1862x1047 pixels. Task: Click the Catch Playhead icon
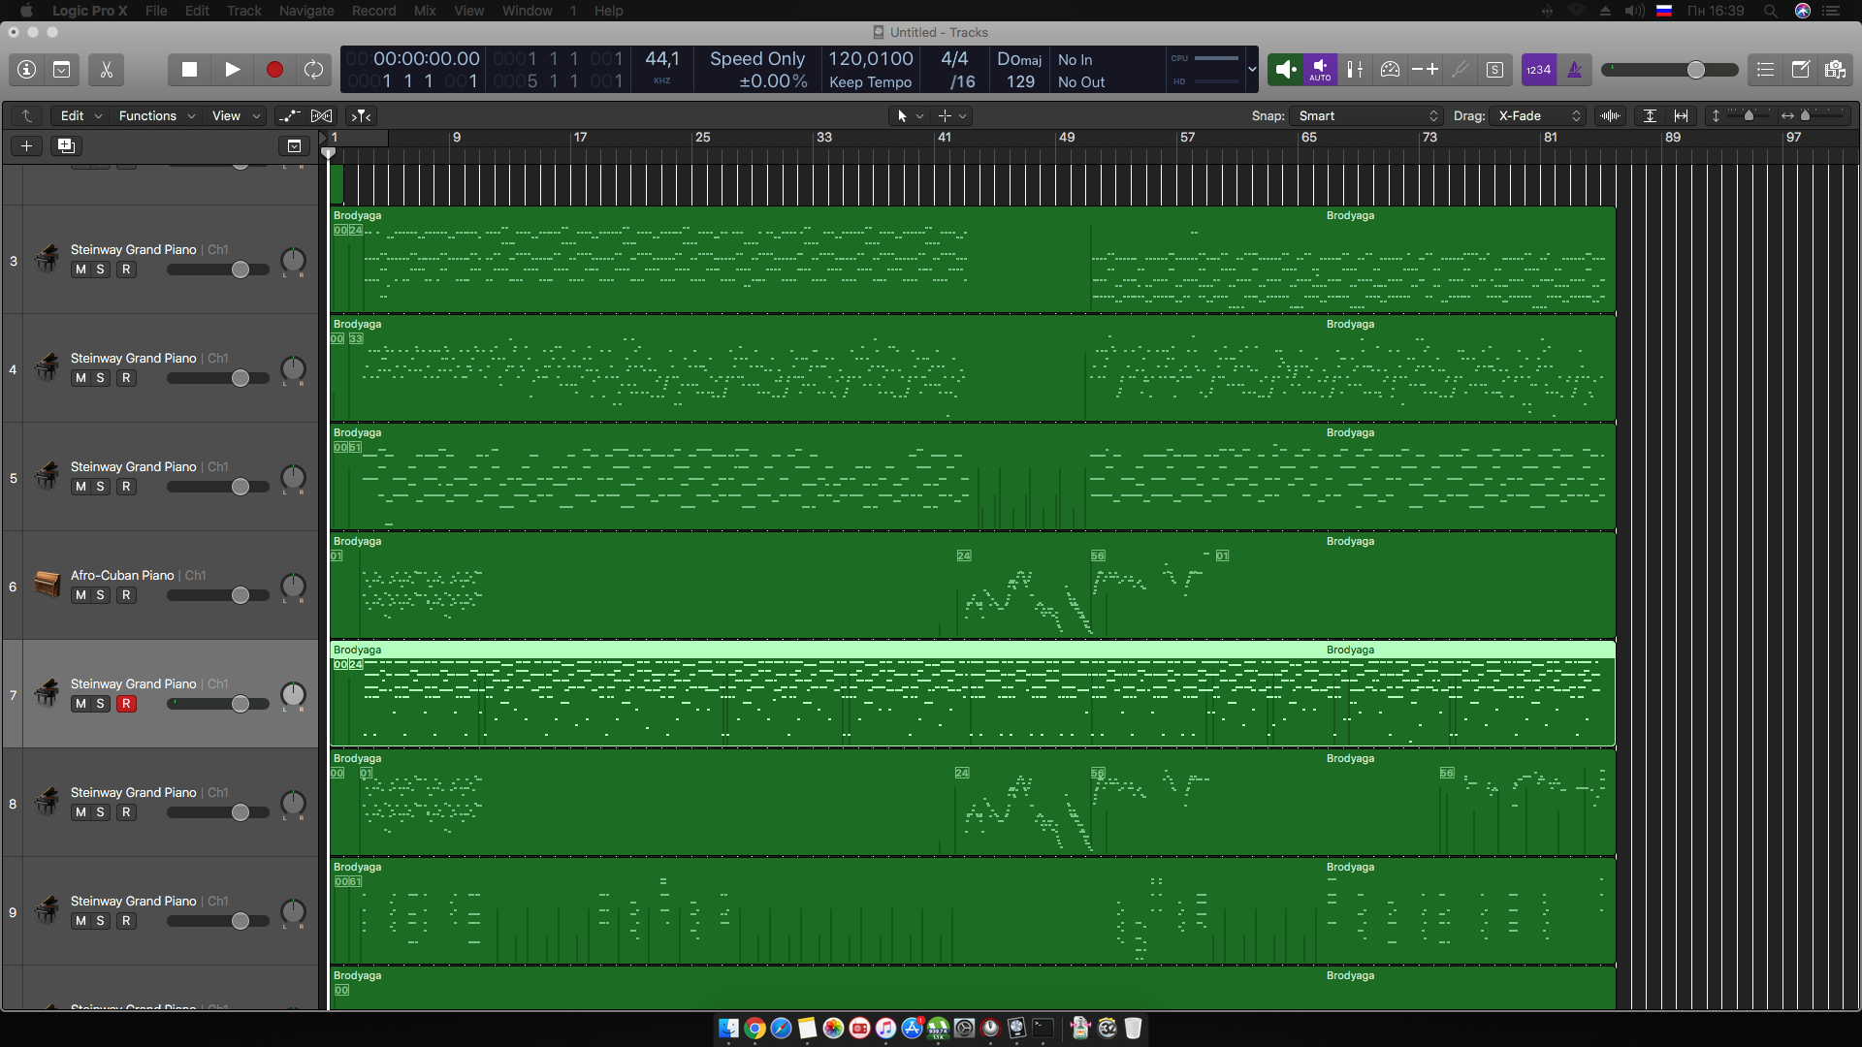(x=361, y=116)
